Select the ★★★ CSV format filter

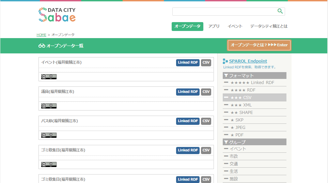254,98
